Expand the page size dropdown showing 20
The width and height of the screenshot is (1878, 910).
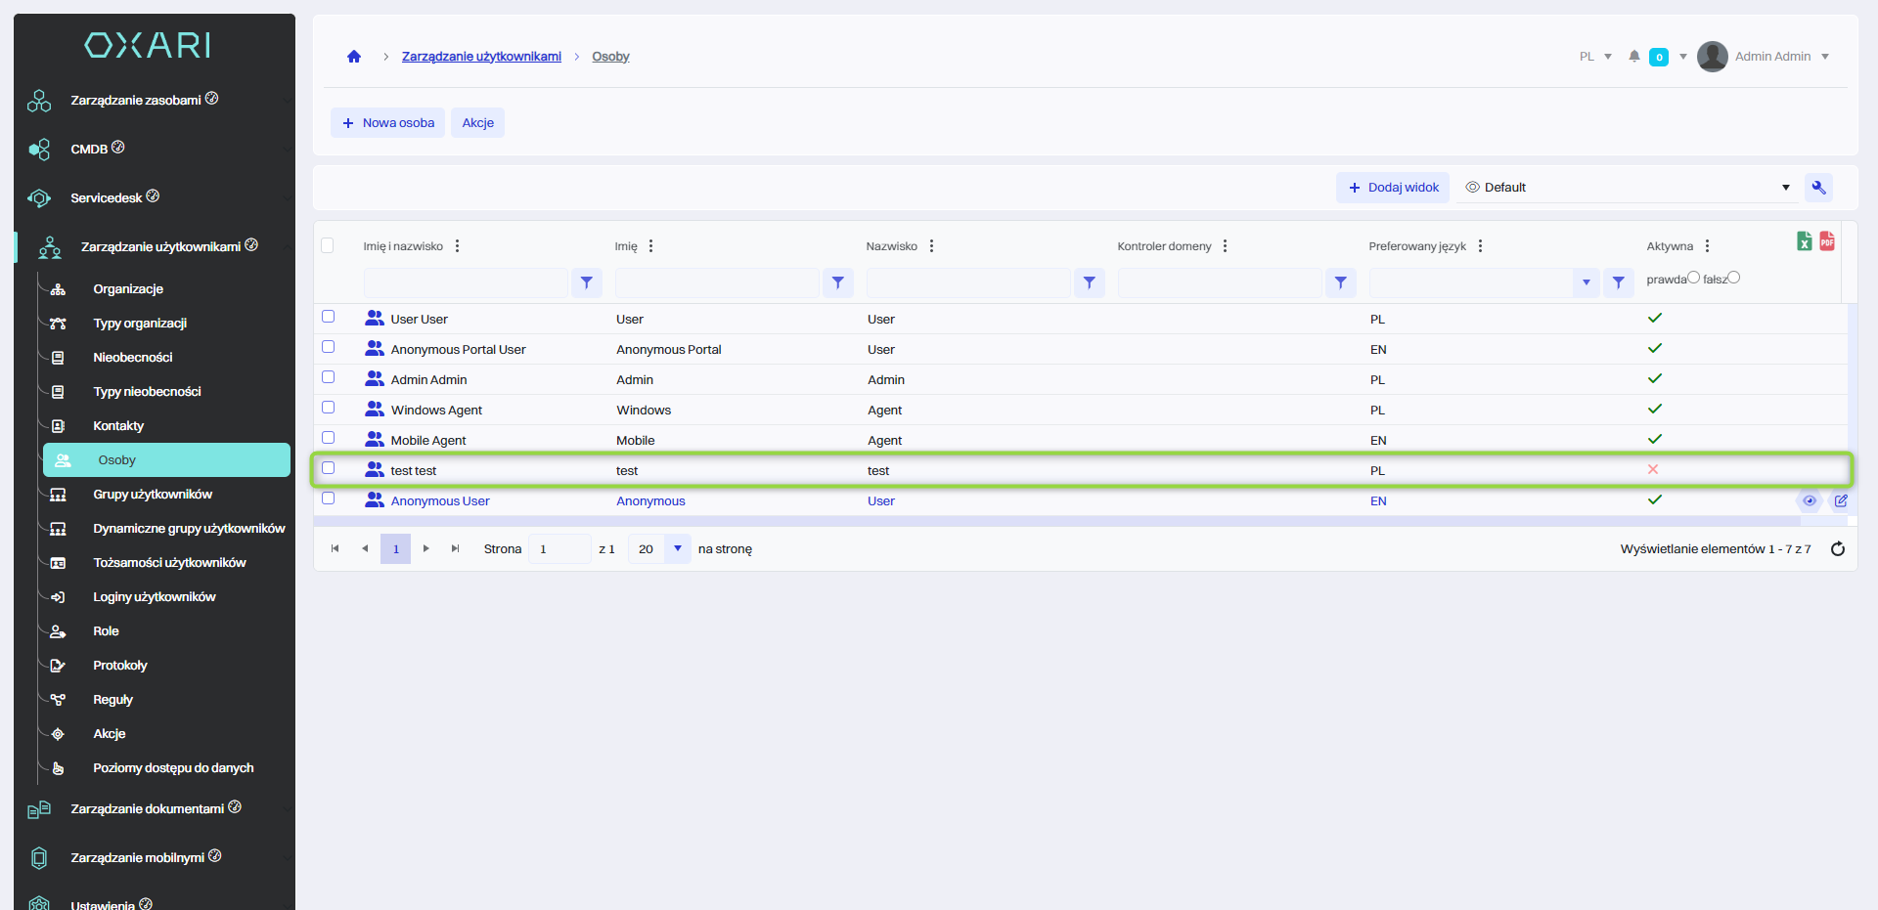pyautogui.click(x=677, y=549)
